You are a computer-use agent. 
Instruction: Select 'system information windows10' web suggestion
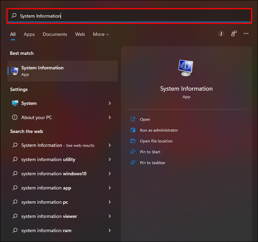pyautogui.click(x=63, y=174)
